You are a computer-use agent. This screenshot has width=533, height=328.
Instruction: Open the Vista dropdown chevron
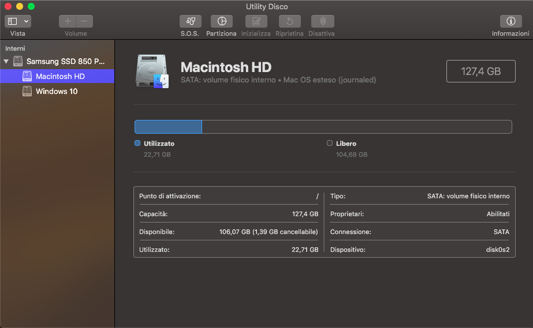coord(26,21)
